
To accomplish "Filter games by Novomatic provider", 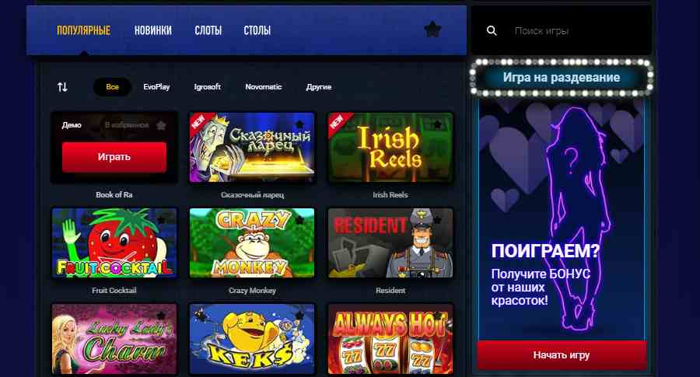I will [264, 87].
